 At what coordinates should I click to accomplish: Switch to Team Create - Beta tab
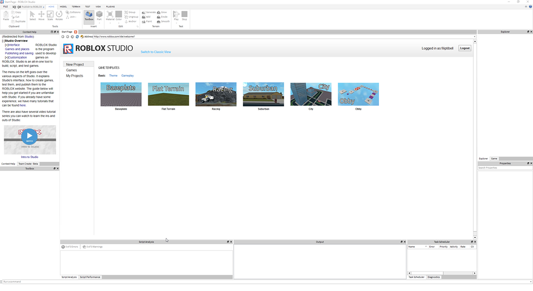click(28, 164)
